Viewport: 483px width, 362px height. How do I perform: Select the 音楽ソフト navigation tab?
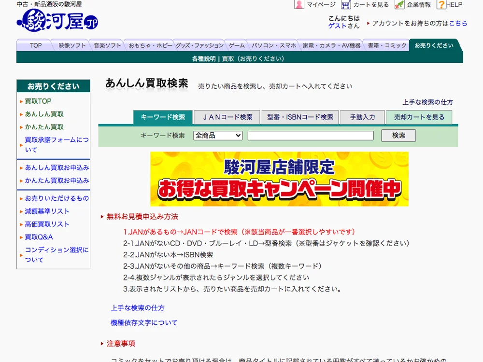[x=107, y=45]
